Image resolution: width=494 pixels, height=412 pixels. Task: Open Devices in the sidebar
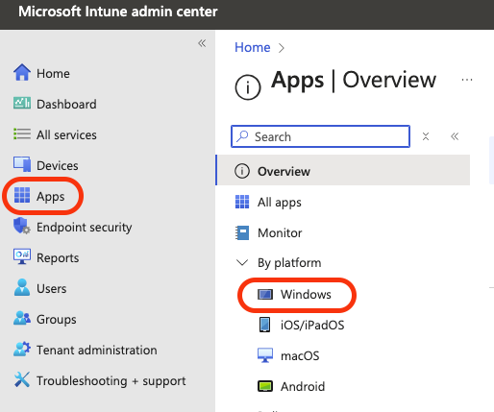pos(58,165)
